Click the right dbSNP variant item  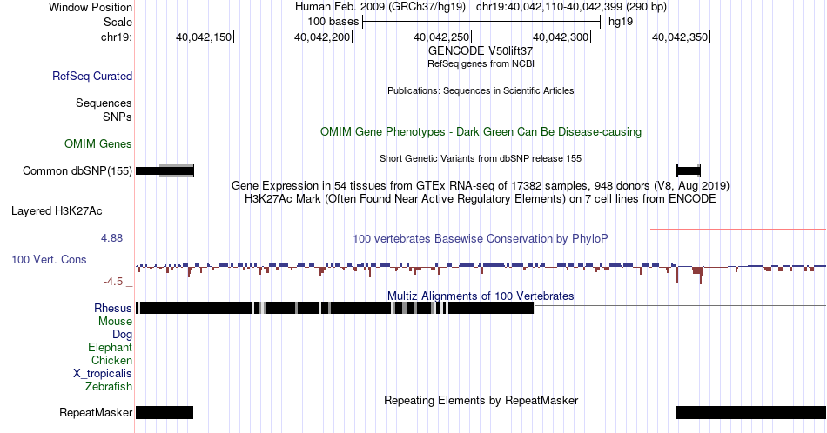[689, 170]
